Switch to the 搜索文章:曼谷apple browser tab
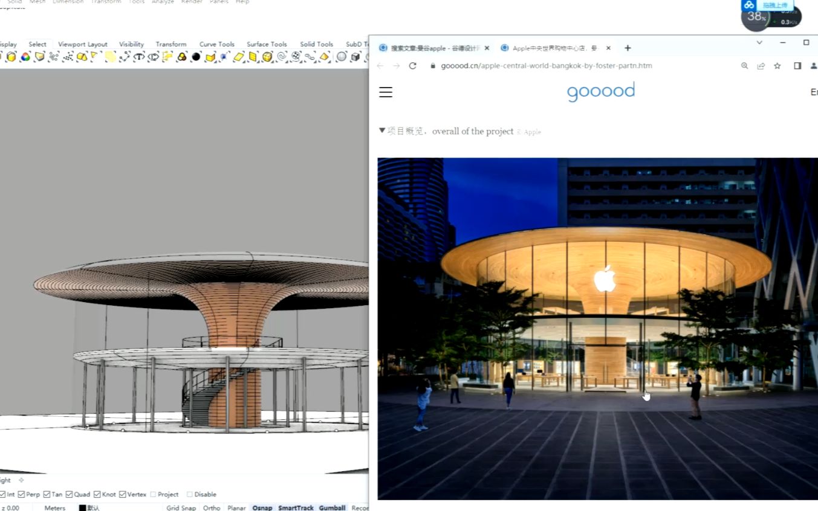This screenshot has width=818, height=511. [x=434, y=48]
